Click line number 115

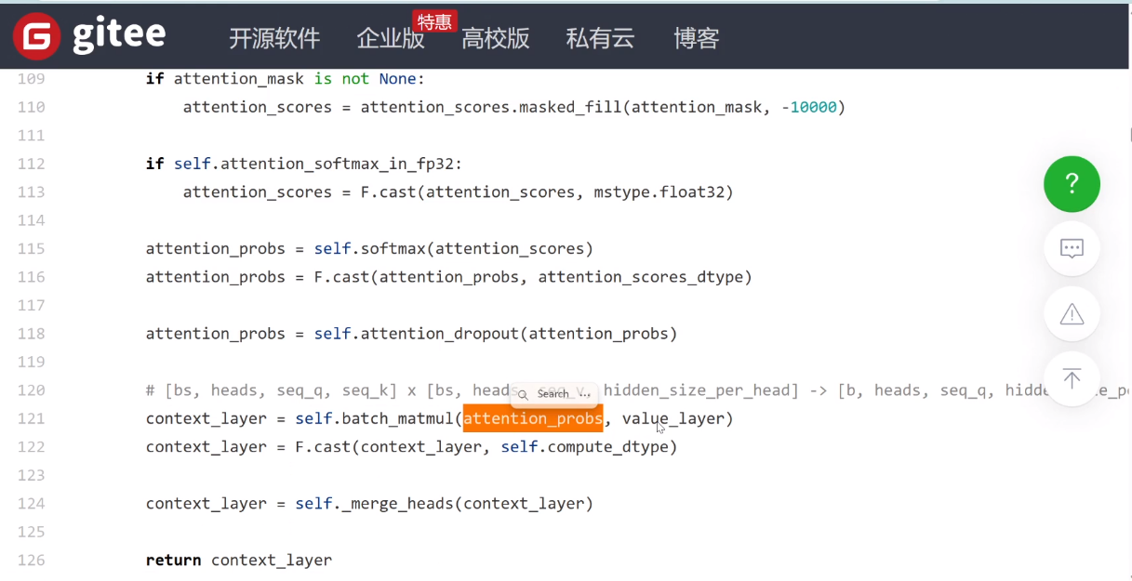(31, 249)
